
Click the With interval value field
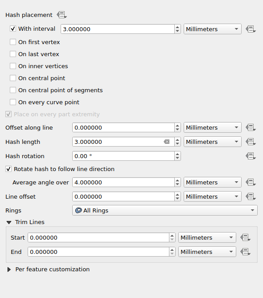click(x=118, y=29)
